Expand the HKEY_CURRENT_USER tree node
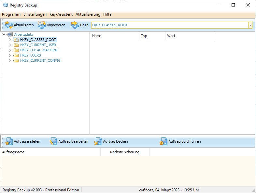 click(10, 45)
